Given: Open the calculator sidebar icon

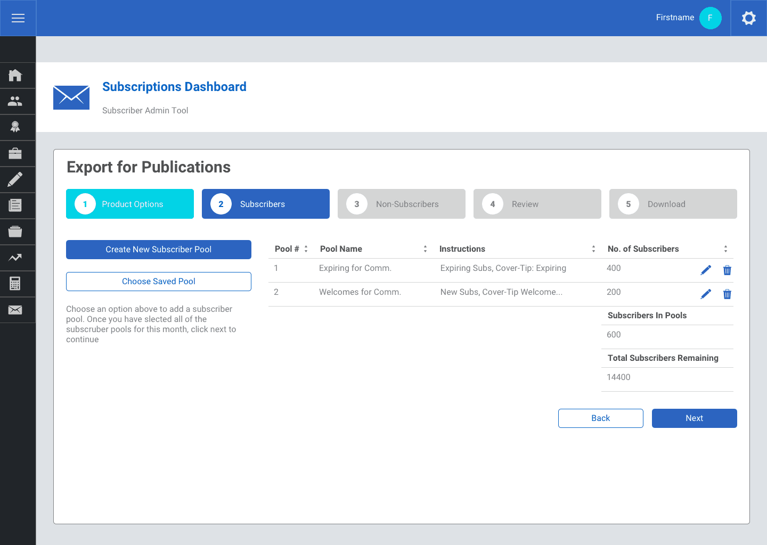Looking at the screenshot, I should pos(15,284).
